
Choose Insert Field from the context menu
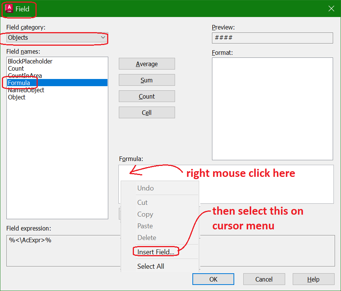[x=156, y=251]
